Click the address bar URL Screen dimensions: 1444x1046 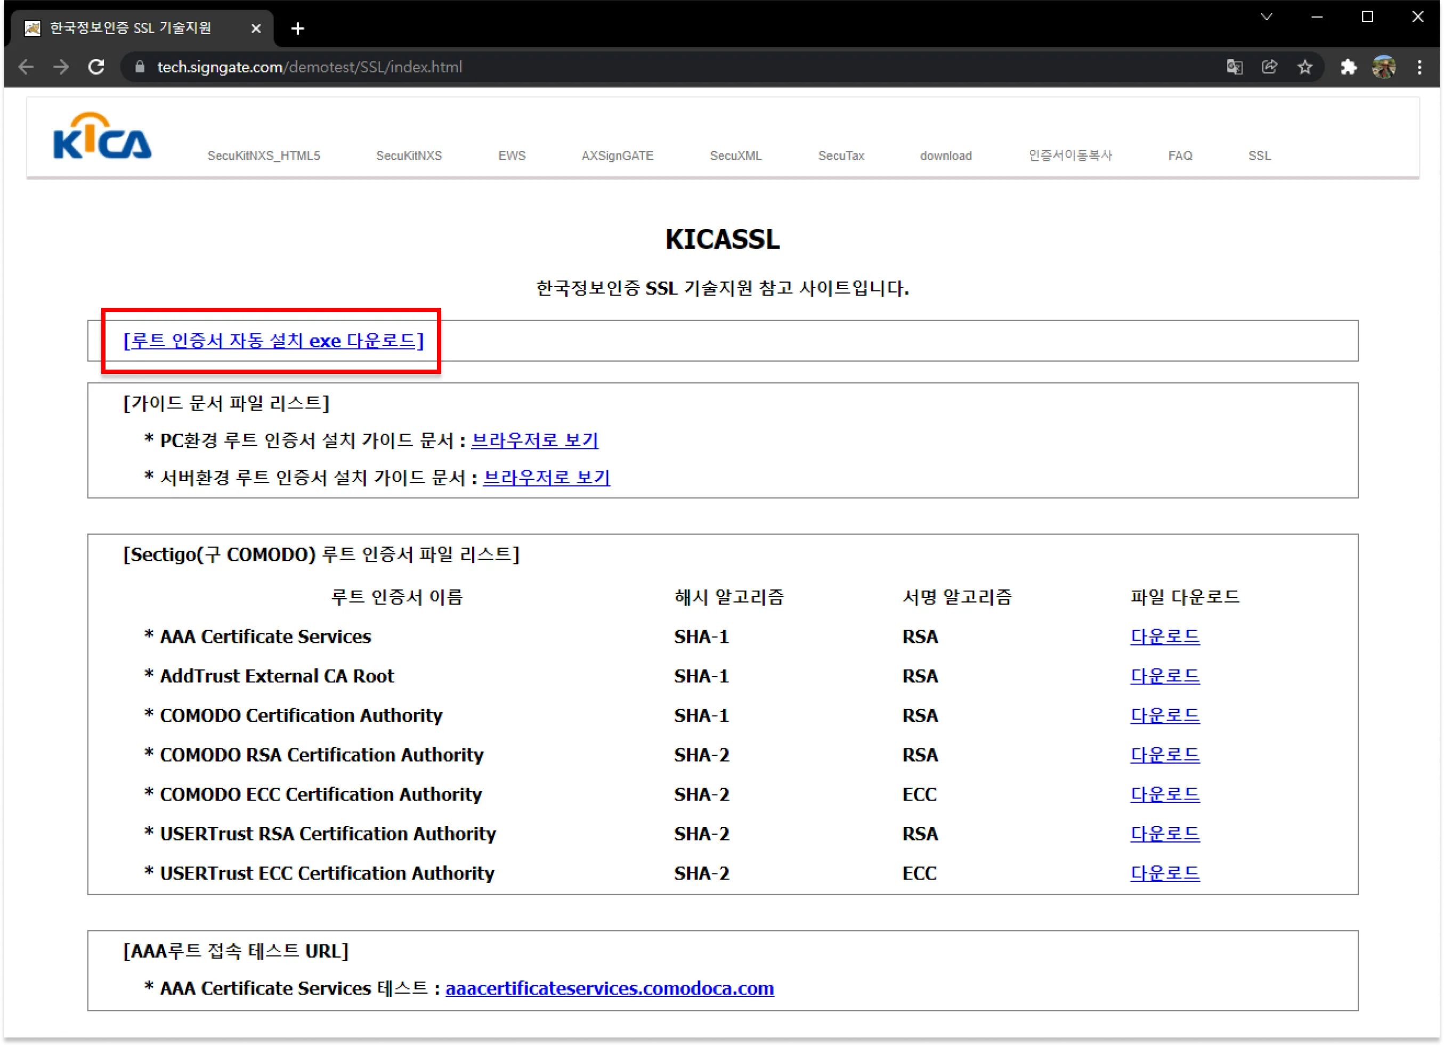pos(310,67)
